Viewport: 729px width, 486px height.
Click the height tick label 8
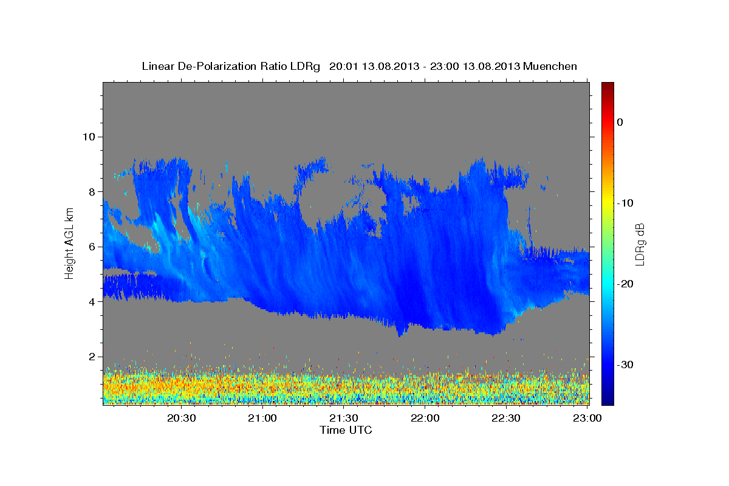91,192
